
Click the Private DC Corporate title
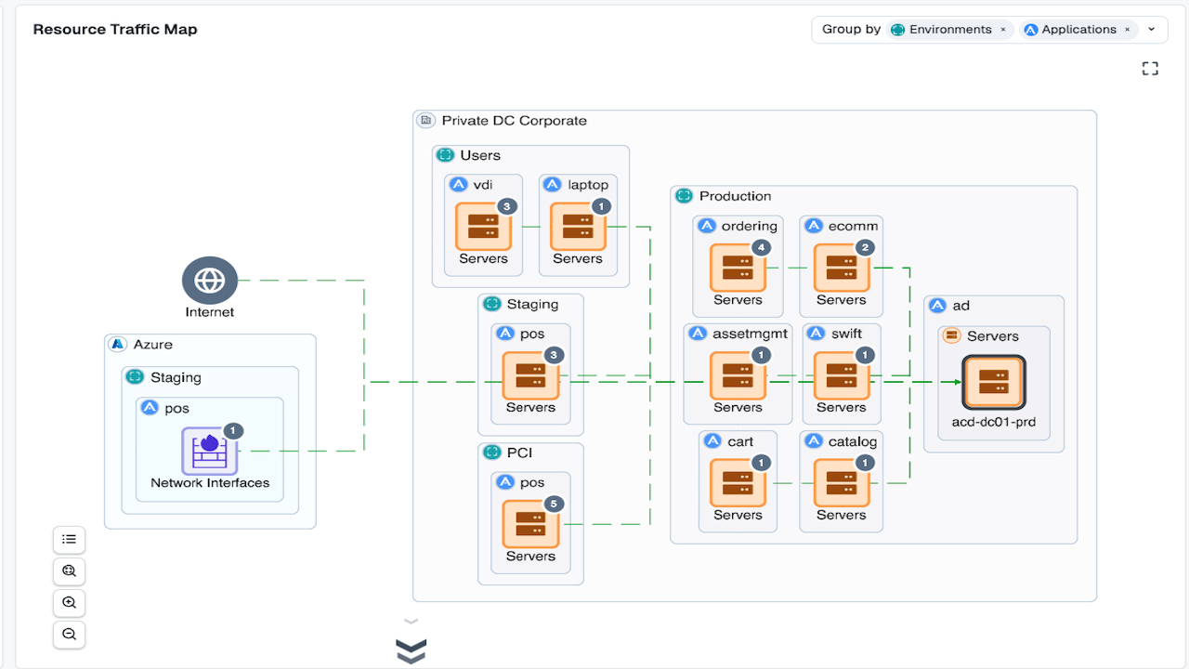click(x=515, y=120)
